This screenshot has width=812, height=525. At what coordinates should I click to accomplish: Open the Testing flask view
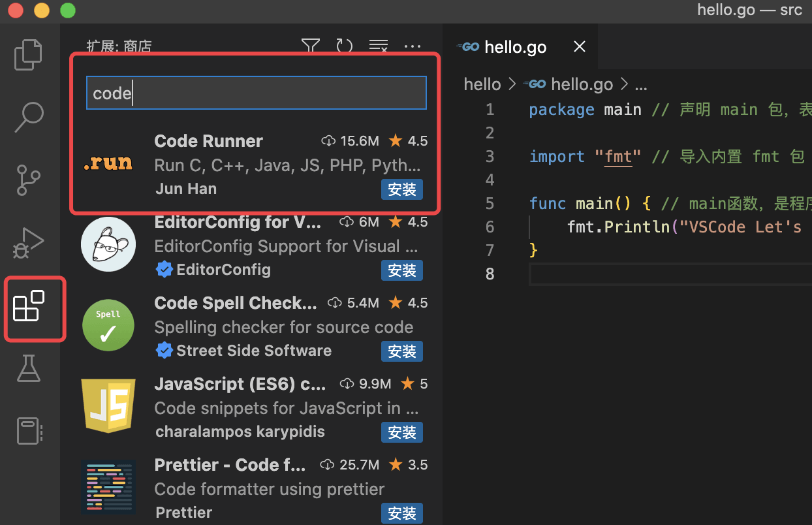[28, 368]
